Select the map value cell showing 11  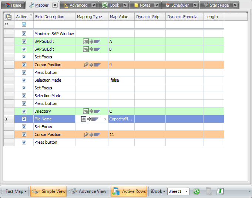point(121,134)
